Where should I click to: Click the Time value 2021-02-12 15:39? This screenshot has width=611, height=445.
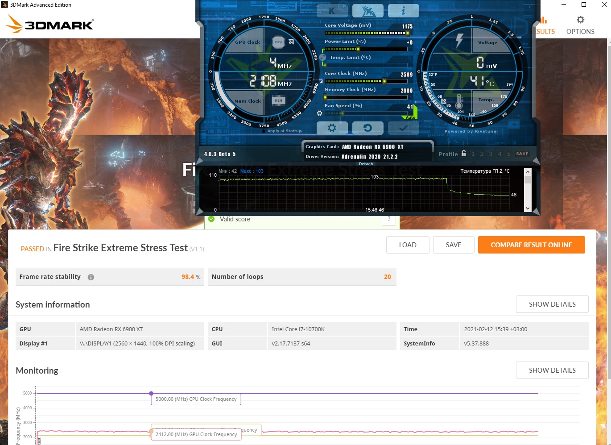[x=524, y=329]
